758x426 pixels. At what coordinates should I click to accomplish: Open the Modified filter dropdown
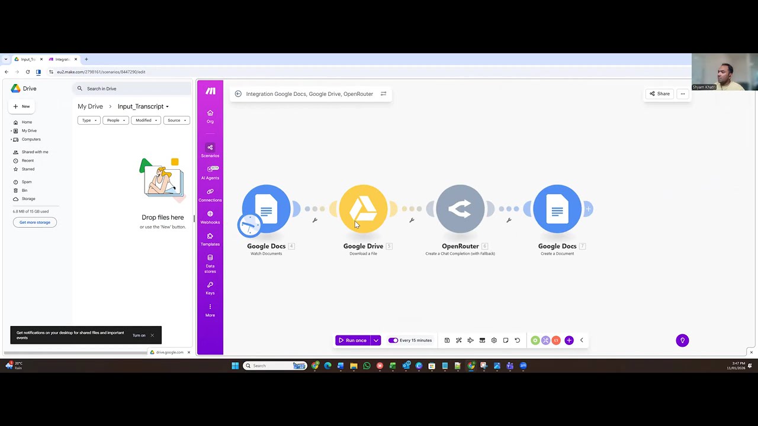click(x=146, y=120)
